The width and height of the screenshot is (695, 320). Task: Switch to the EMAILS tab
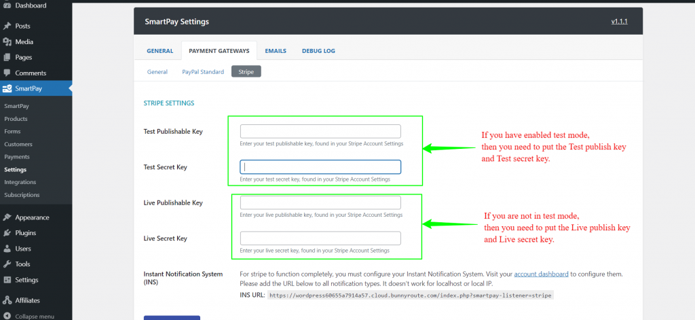point(276,51)
